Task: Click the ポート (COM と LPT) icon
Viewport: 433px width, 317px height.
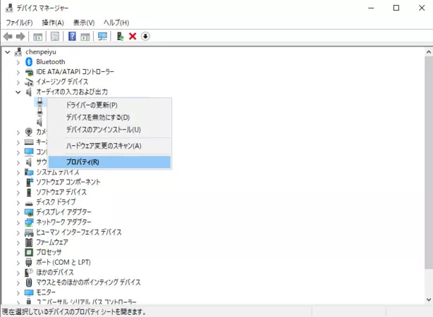Action: click(29, 262)
